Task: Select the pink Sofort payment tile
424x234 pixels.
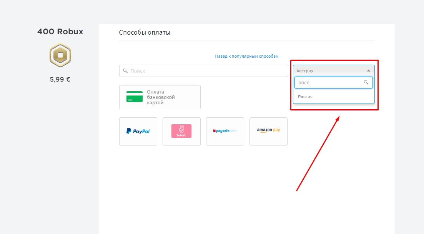Action: pyautogui.click(x=181, y=131)
